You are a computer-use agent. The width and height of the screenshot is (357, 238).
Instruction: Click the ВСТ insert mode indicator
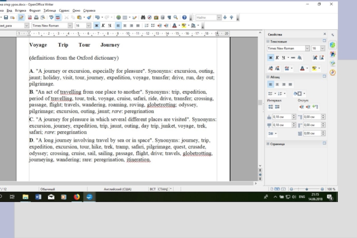coord(153,189)
